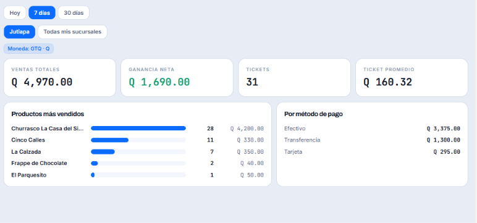This screenshot has height=223, width=477.
Task: Click the Churrasco sales progress bar
Action: (138, 128)
